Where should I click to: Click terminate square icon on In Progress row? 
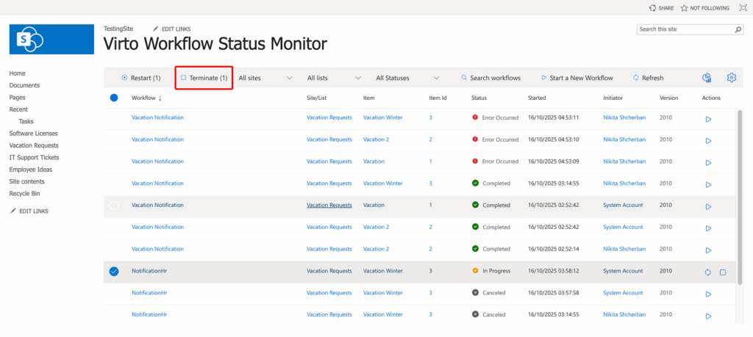tap(723, 272)
